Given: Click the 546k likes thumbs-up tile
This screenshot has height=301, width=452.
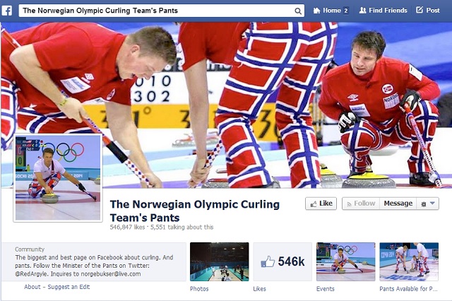Looking at the screenshot, I should point(282,261).
